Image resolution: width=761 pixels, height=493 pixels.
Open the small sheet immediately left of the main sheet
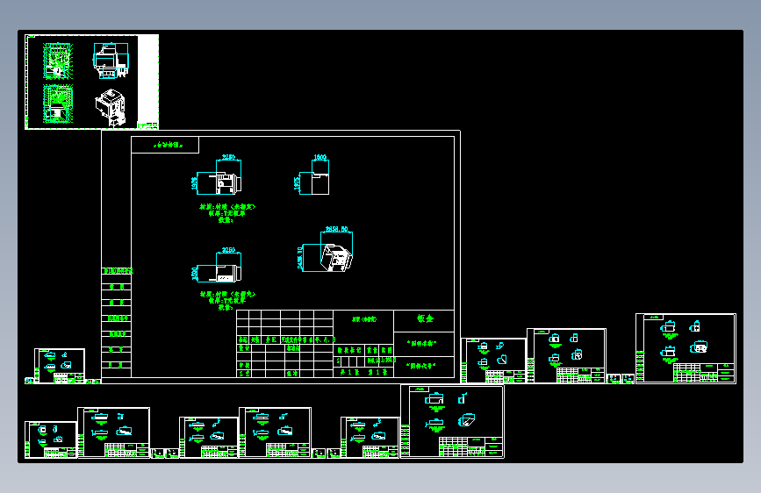60,366
